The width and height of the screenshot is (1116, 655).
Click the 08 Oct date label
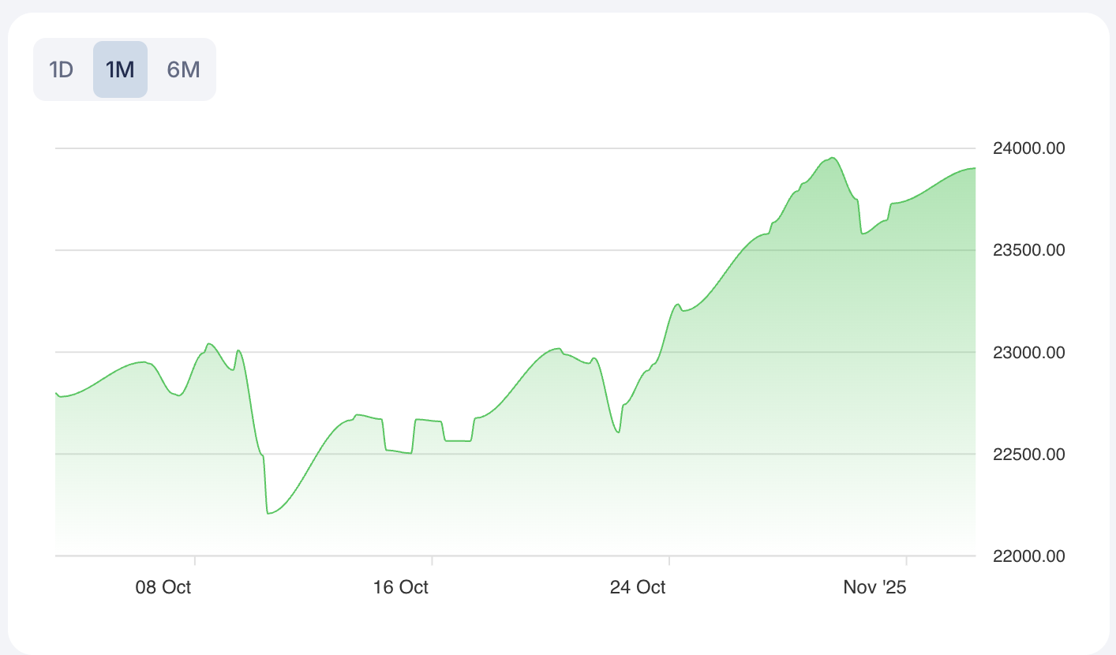click(x=163, y=587)
